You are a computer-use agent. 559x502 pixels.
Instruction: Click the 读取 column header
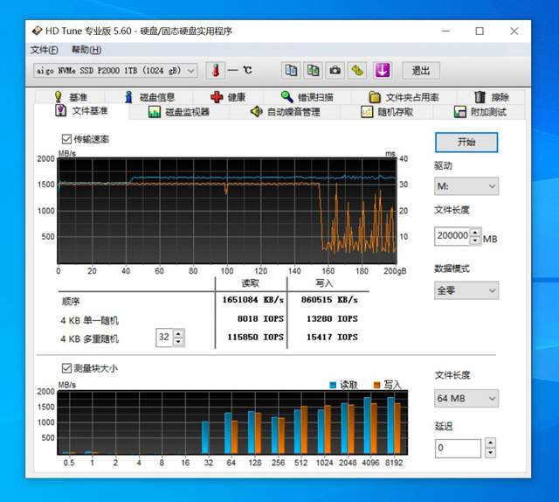pyautogui.click(x=251, y=283)
